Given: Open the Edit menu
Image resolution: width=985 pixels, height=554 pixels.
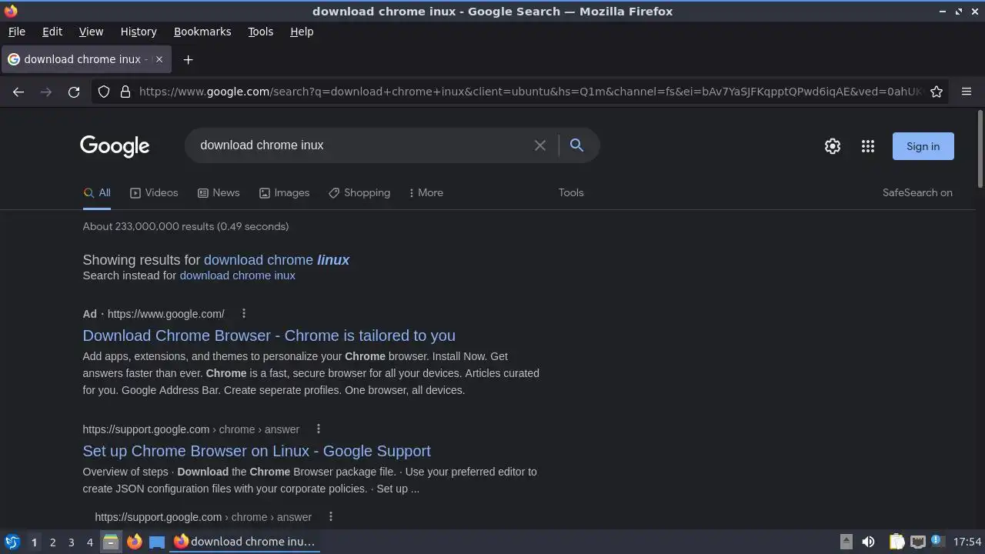Looking at the screenshot, I should [52, 32].
